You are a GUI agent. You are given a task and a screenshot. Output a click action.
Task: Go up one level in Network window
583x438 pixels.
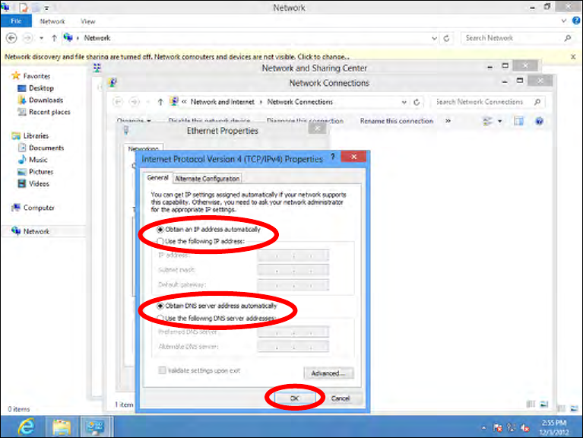pyautogui.click(x=54, y=38)
